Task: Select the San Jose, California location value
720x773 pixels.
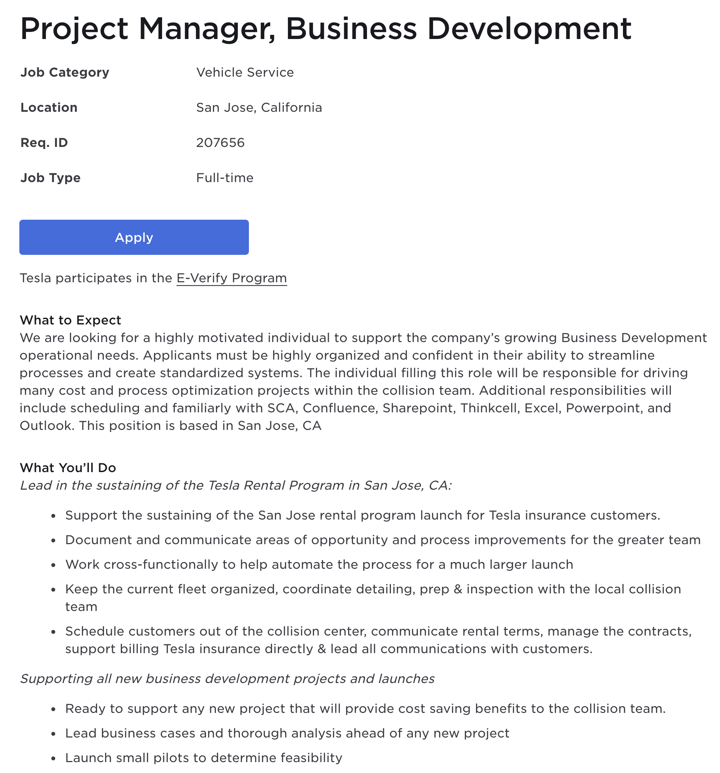Action: coord(259,107)
